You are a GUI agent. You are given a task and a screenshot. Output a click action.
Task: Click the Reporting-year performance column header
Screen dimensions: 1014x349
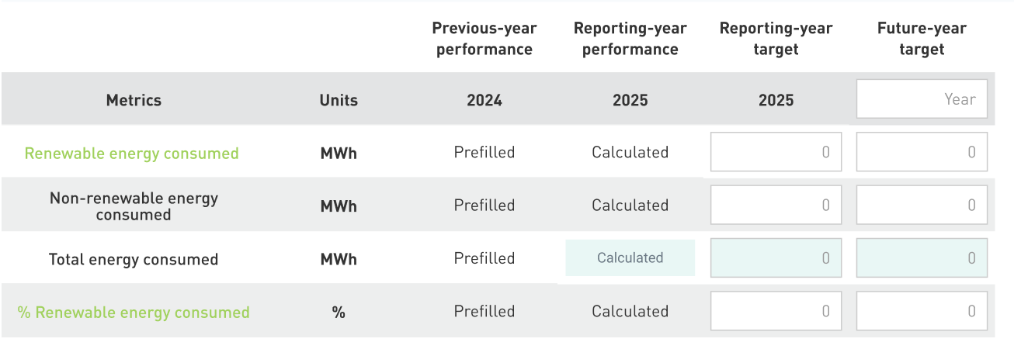tap(630, 39)
